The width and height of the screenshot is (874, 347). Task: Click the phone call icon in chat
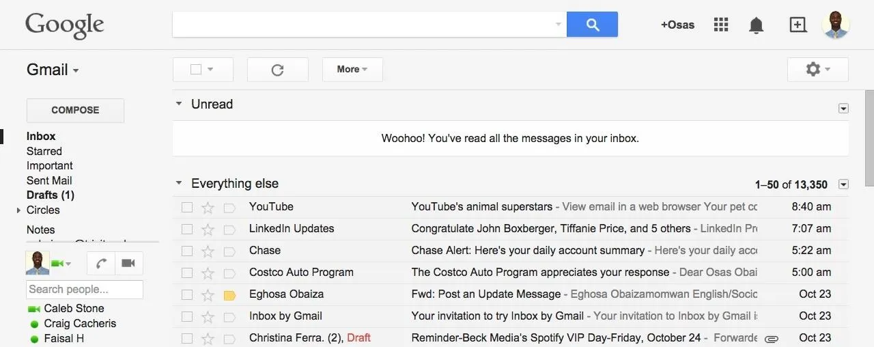point(101,263)
